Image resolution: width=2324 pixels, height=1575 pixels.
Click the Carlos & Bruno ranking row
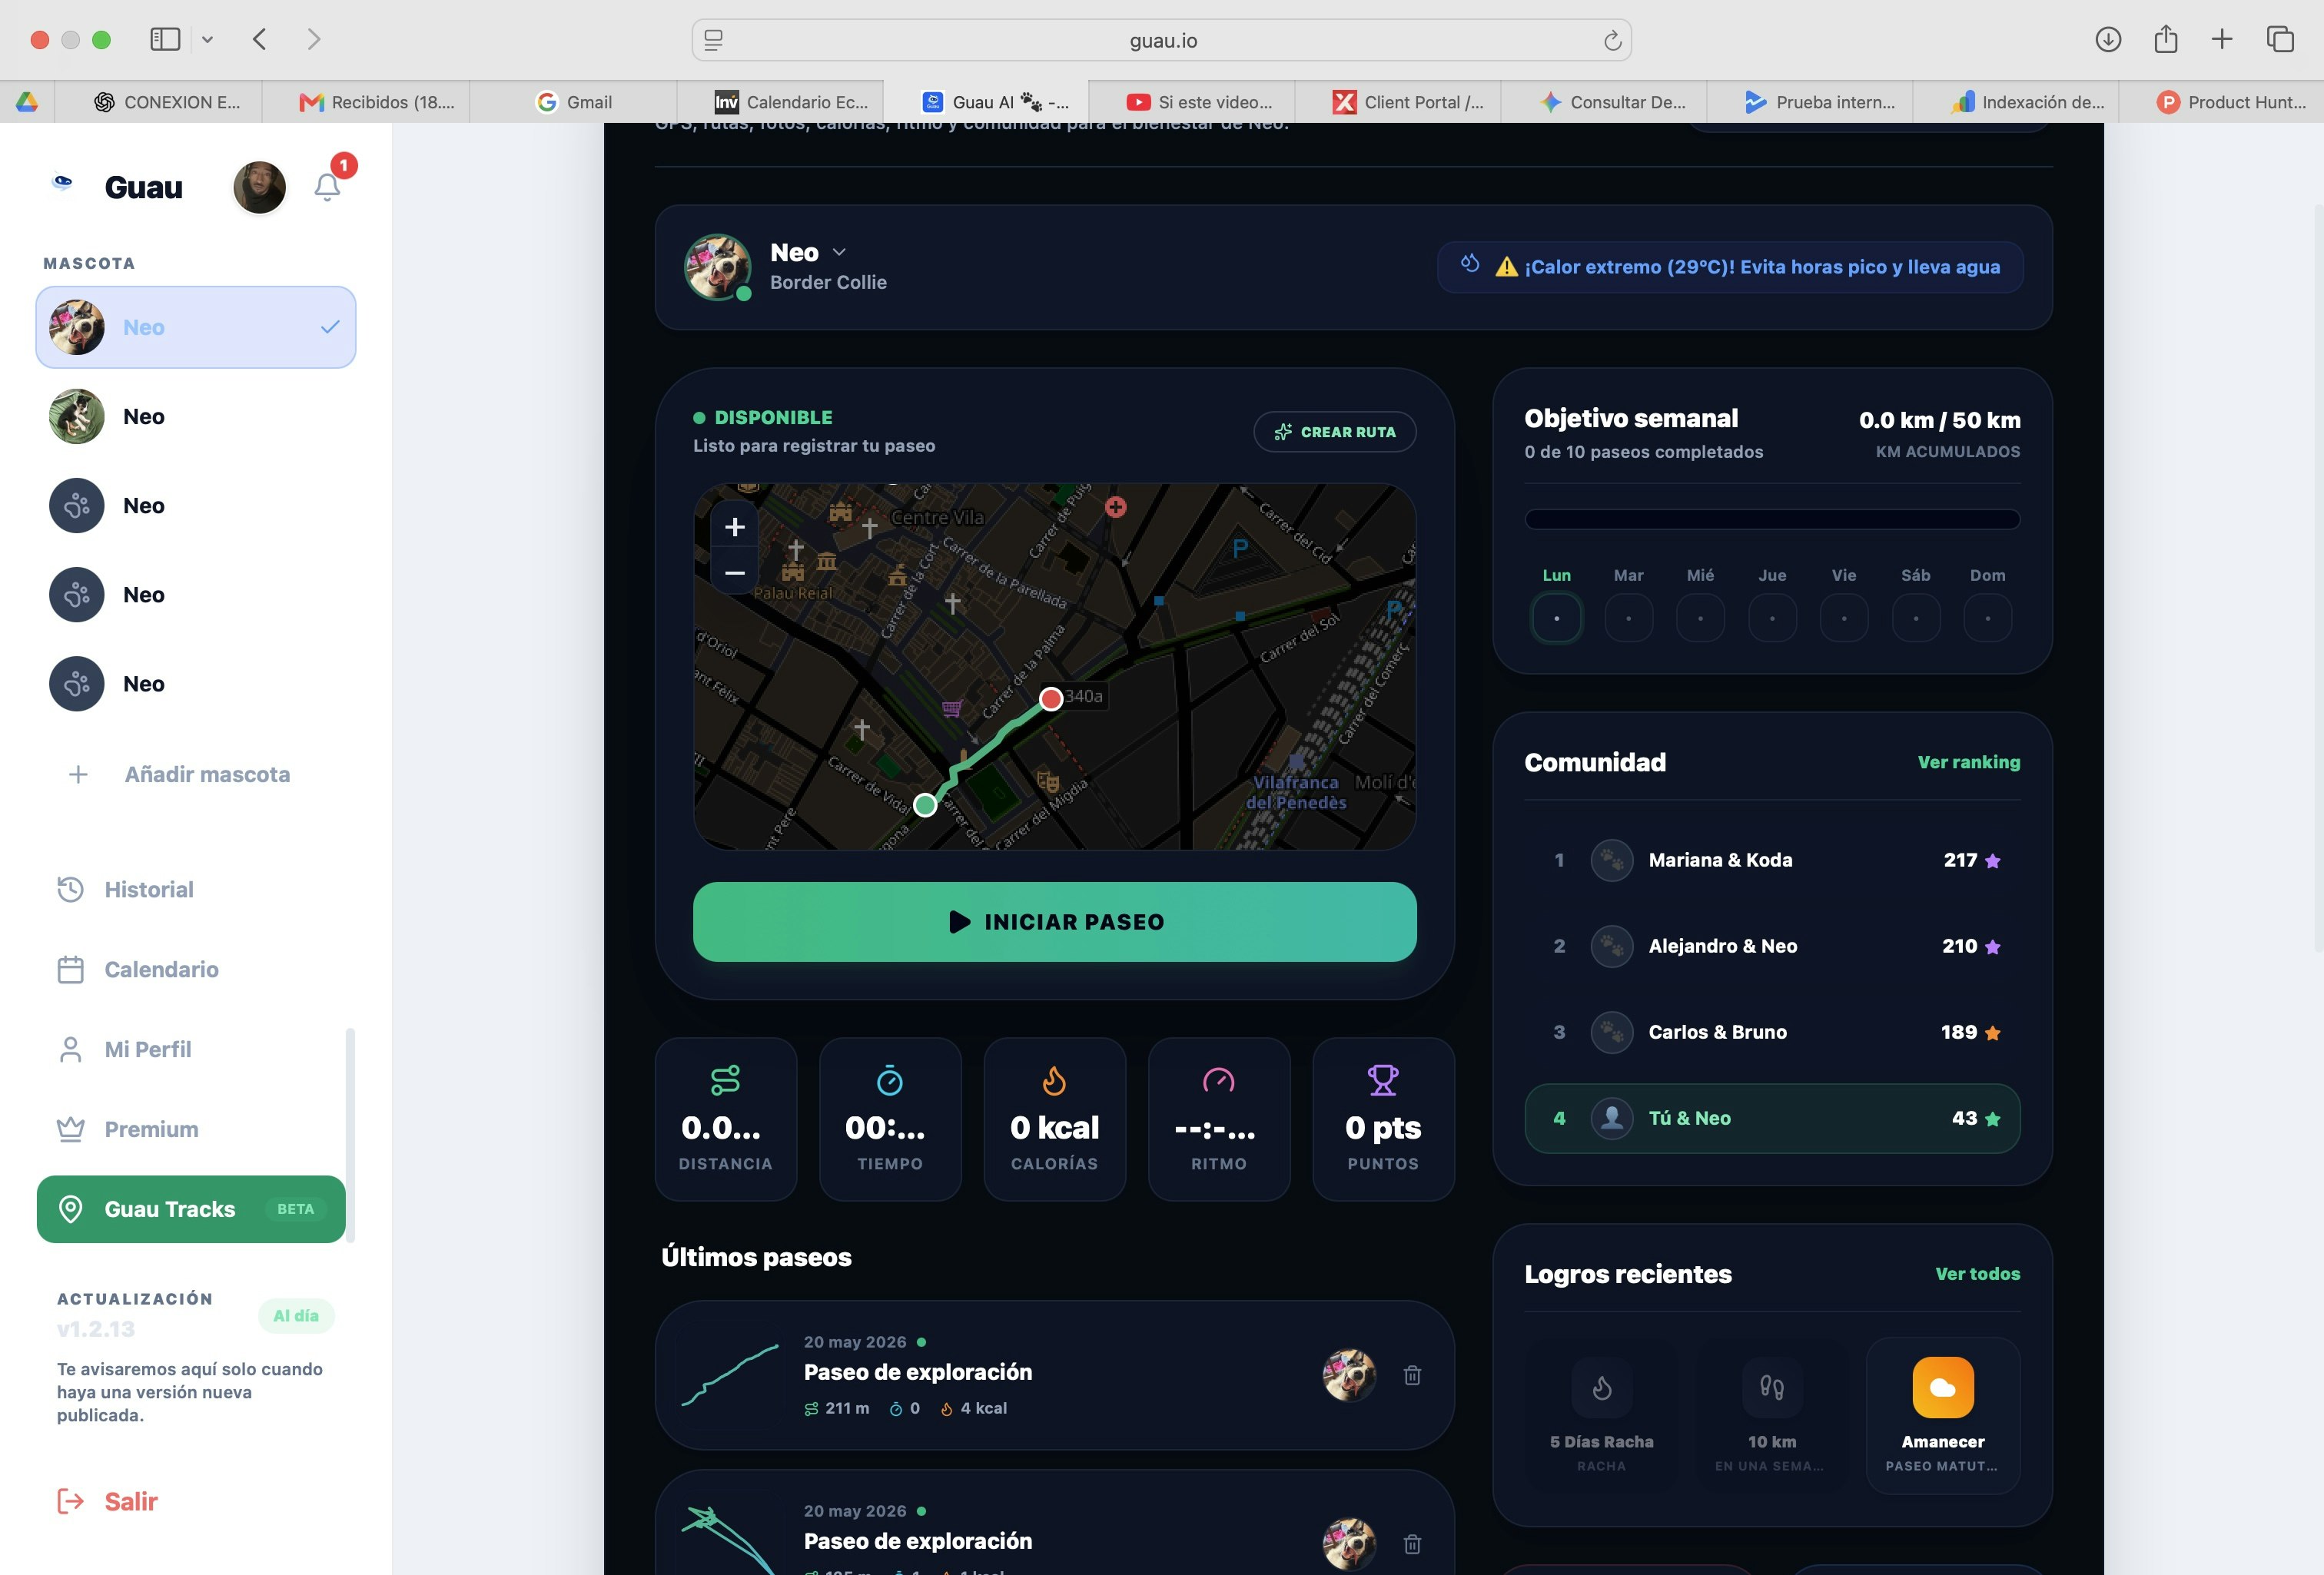(x=1772, y=1032)
